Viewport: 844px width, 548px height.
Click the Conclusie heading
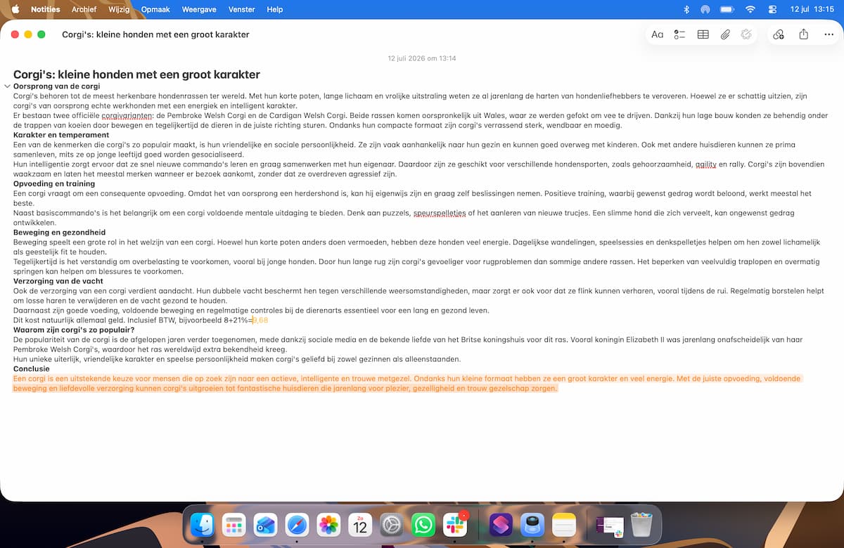[32, 369]
